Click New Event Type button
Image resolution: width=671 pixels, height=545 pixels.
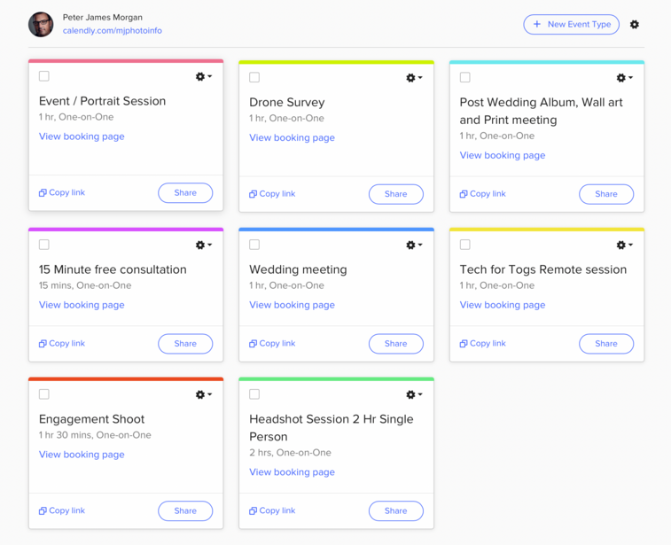571,25
